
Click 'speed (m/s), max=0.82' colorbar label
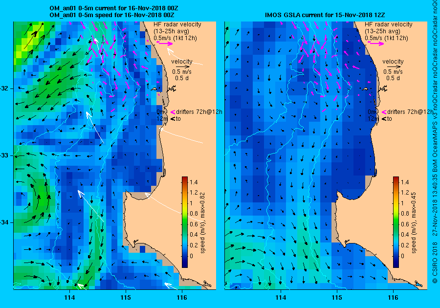[203, 223]
